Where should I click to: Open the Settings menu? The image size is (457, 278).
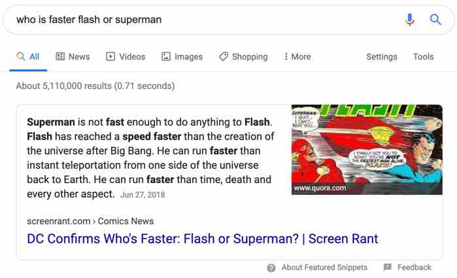[x=382, y=57]
